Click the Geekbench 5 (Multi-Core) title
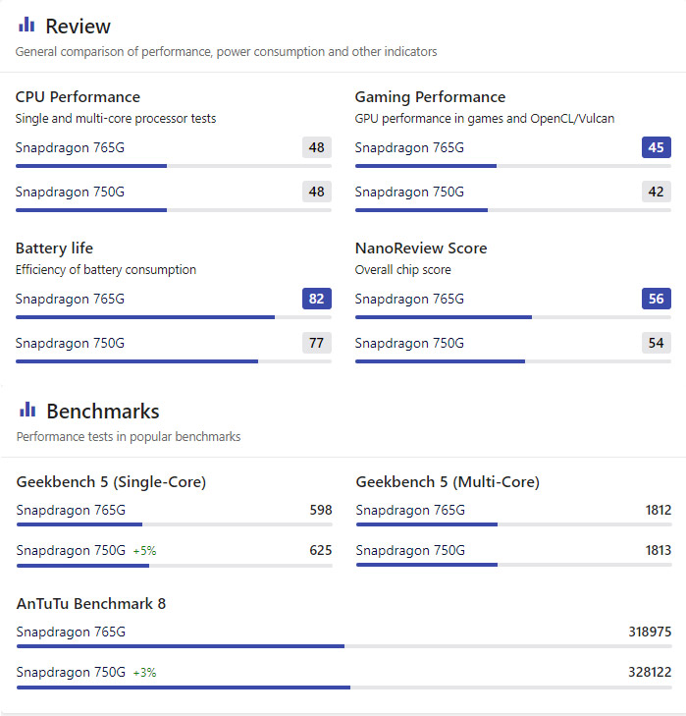 click(448, 482)
